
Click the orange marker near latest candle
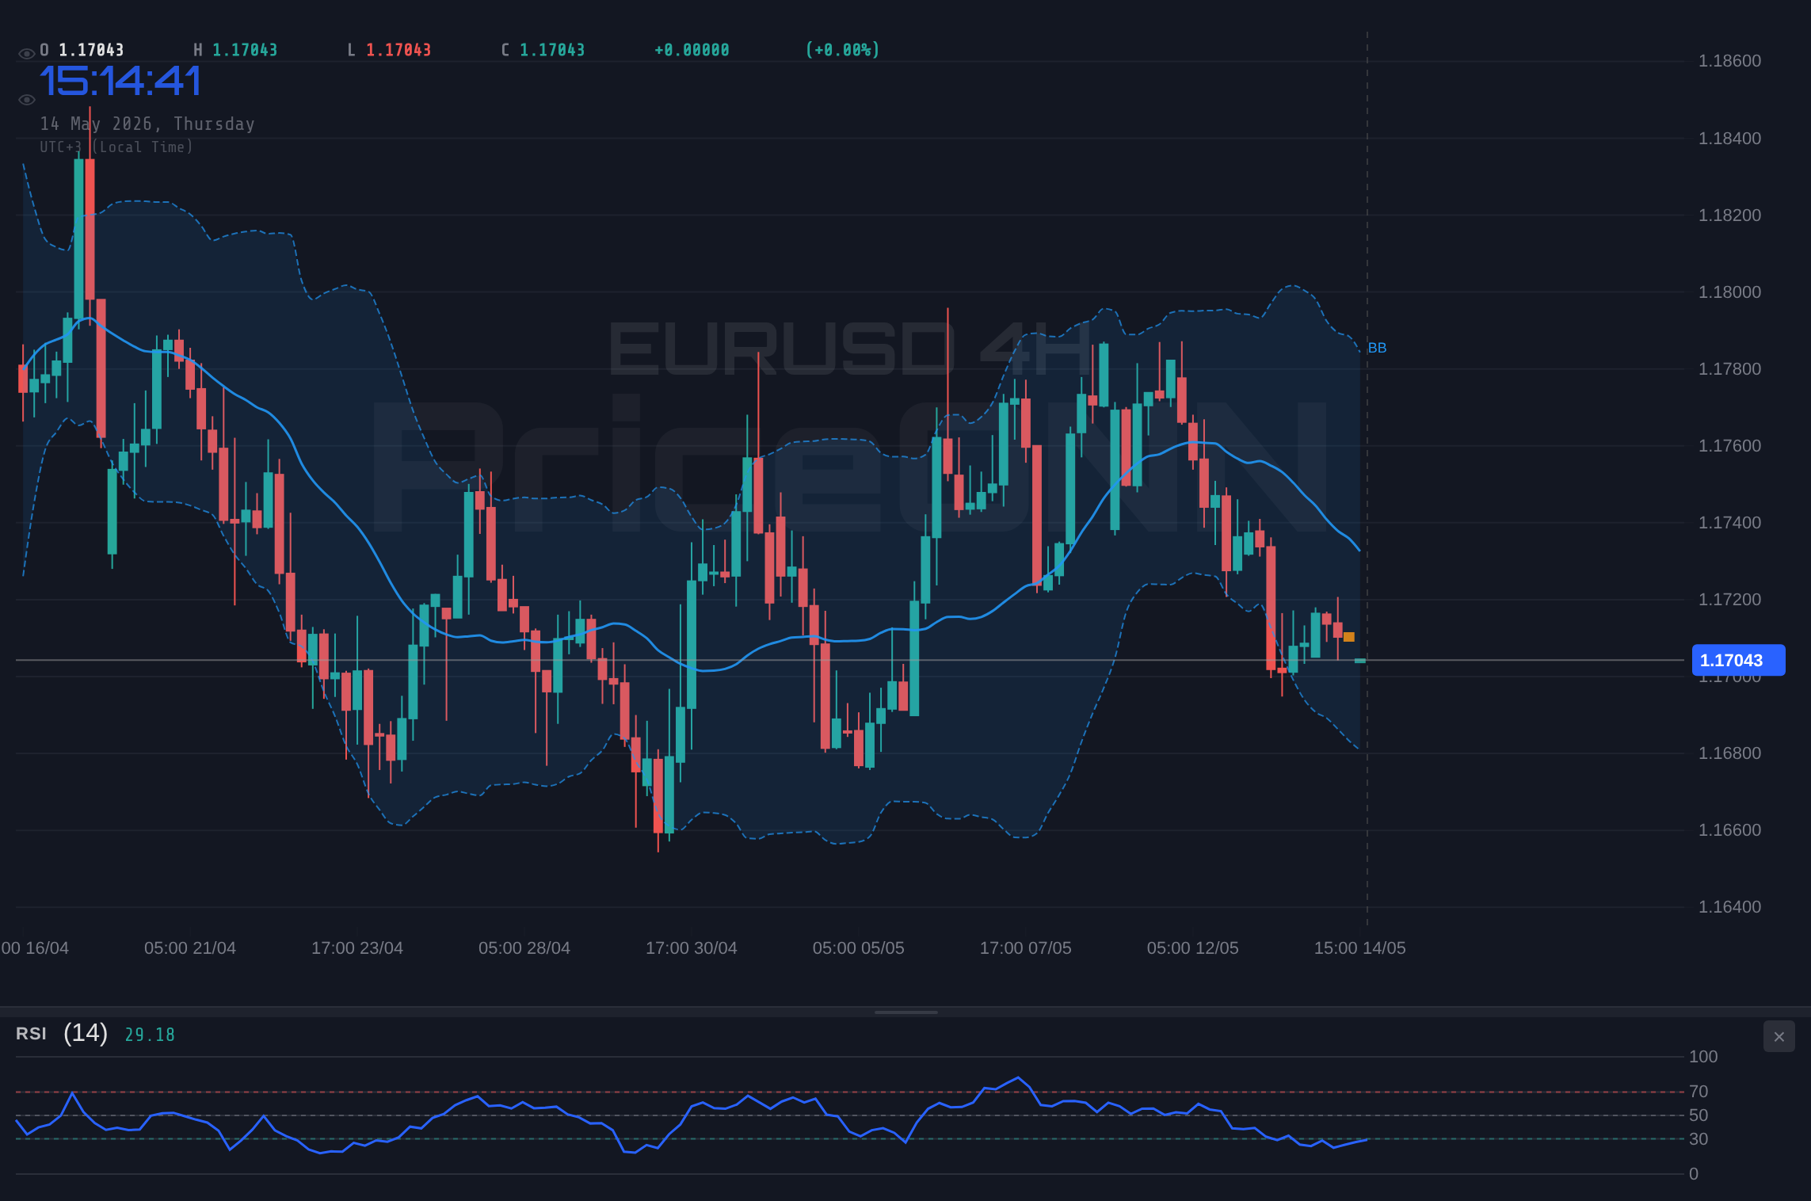click(x=1348, y=637)
